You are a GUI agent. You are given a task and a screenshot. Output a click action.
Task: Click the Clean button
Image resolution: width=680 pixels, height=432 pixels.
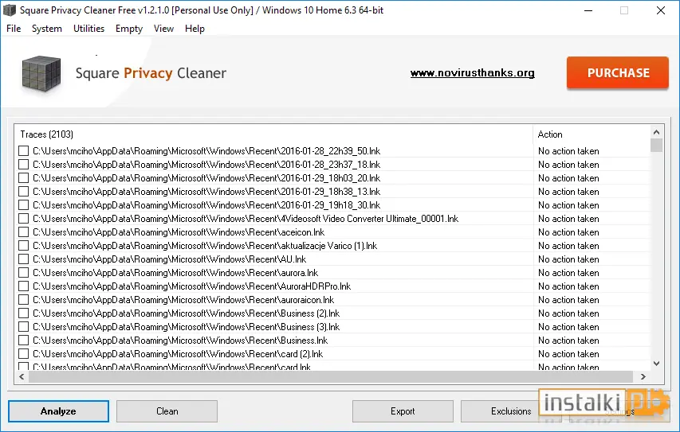167,411
